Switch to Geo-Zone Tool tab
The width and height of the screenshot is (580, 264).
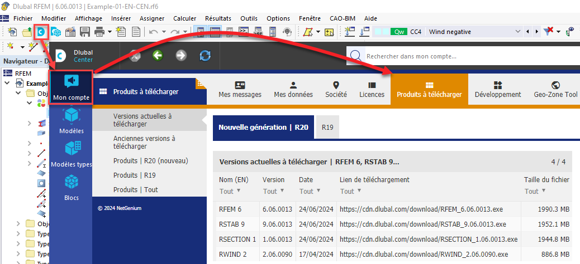(554, 90)
